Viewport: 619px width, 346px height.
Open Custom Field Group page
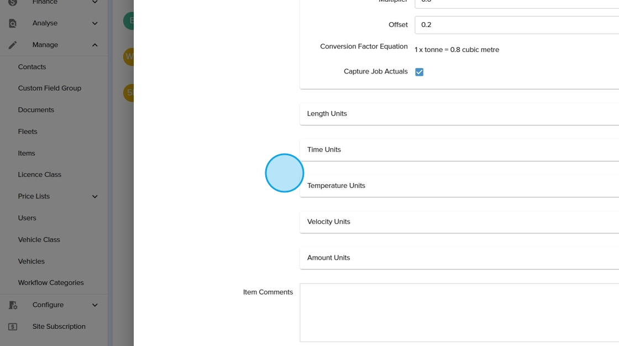pos(50,88)
